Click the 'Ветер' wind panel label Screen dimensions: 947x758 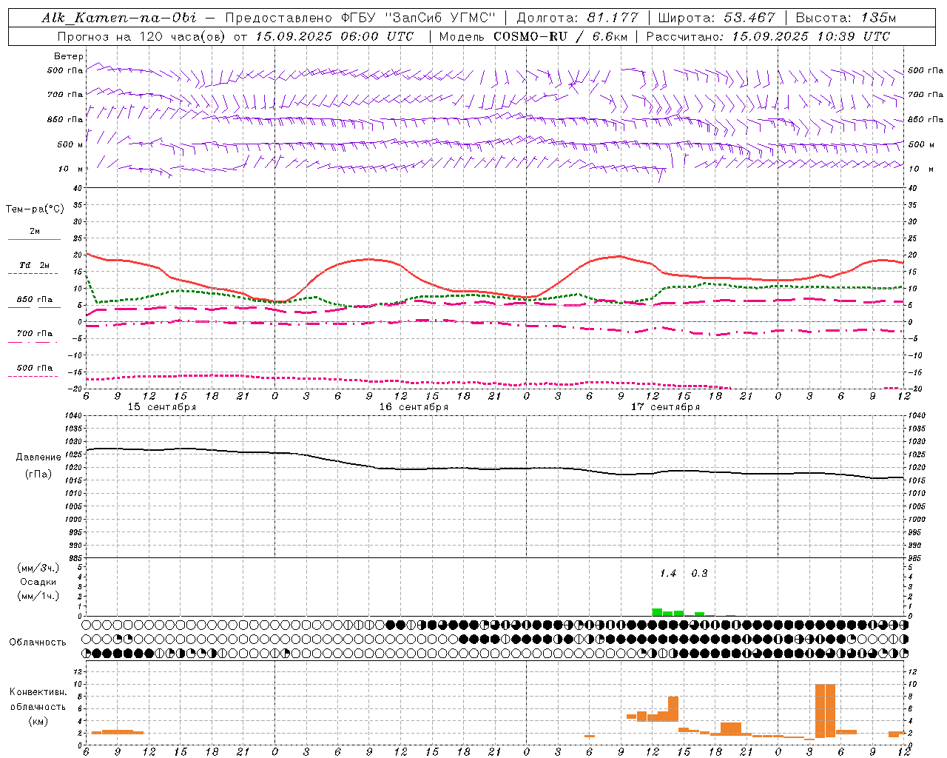(69, 56)
